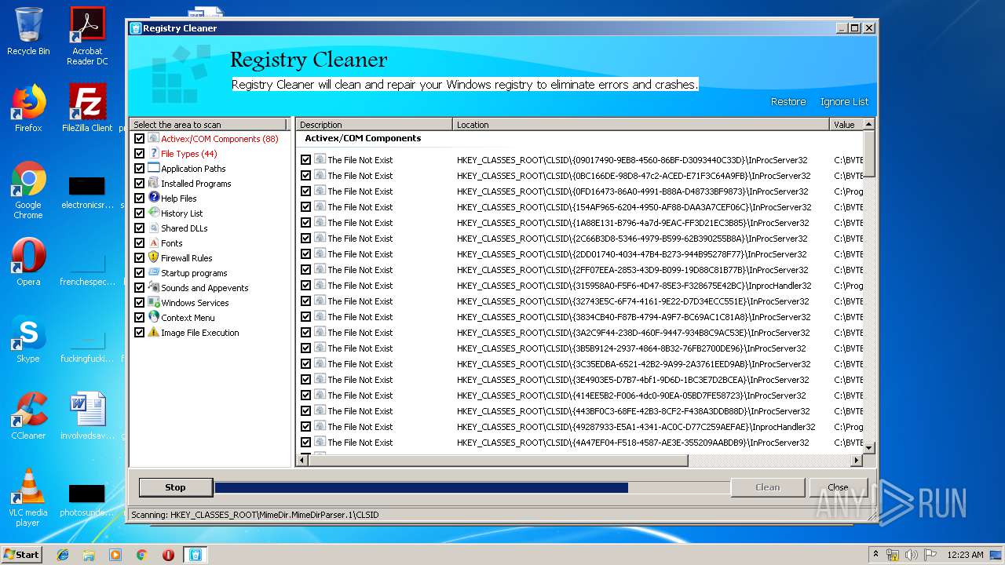Viewport: 1005px width, 565px height.
Task: Click the Close button beside Clean
Action: pos(838,487)
